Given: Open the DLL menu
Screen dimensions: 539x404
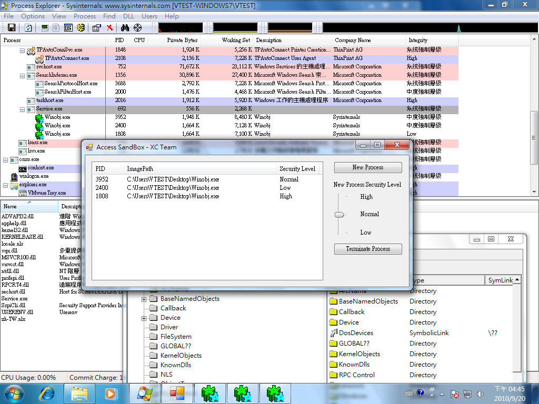Looking at the screenshot, I should tap(128, 16).
